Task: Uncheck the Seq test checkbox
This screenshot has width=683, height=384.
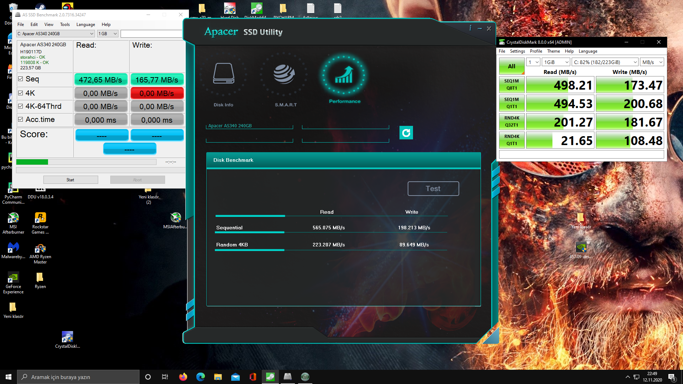Action: pyautogui.click(x=21, y=79)
